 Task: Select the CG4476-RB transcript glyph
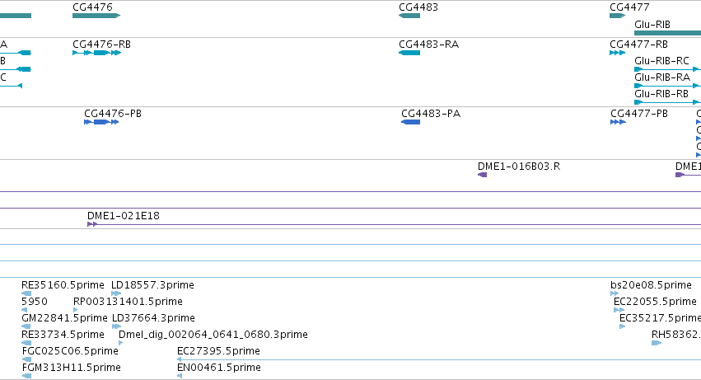pyautogui.click(x=96, y=53)
